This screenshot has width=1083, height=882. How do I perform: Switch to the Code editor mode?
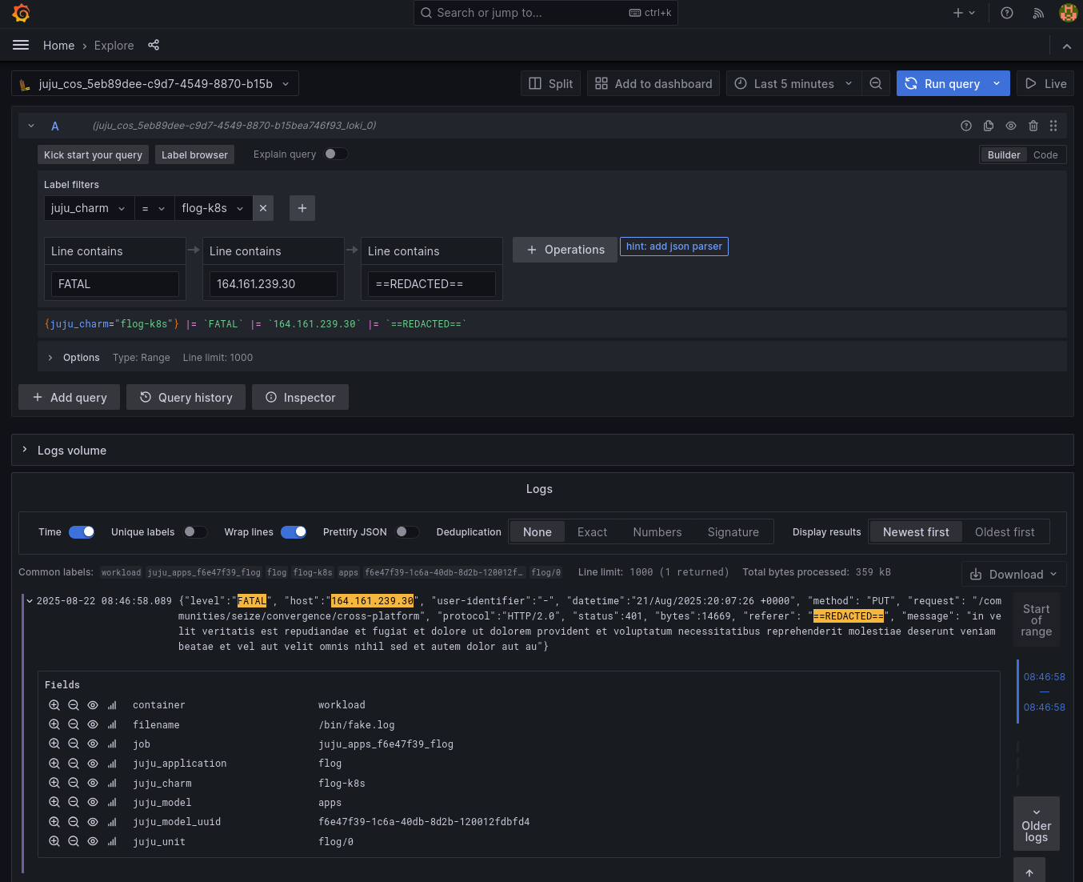(1045, 155)
